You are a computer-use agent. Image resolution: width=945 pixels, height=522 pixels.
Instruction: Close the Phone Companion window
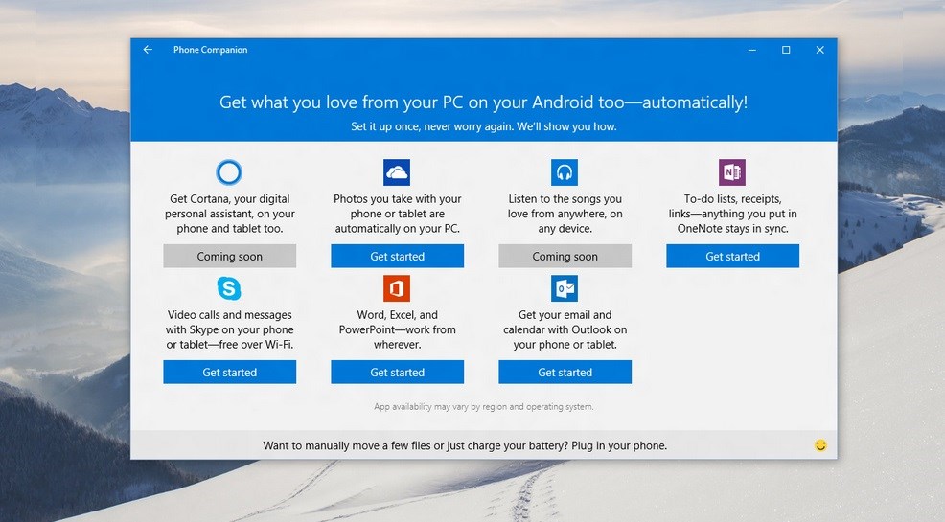click(x=819, y=50)
